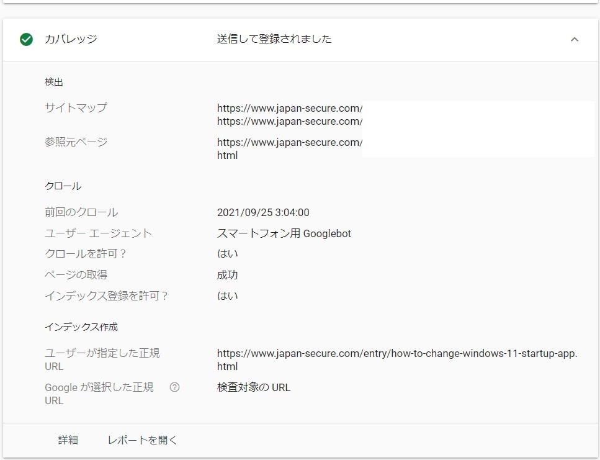Click the はい value for インデックス登録を許可？
Image resolution: width=600 pixels, height=460 pixels.
(x=227, y=296)
